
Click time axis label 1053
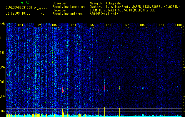pos(55,25)
